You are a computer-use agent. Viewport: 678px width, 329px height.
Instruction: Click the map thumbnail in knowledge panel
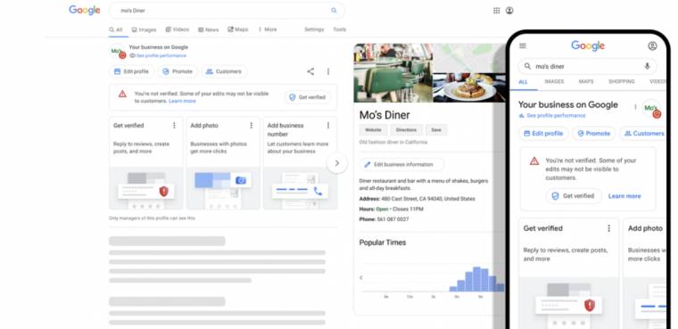[469, 58]
